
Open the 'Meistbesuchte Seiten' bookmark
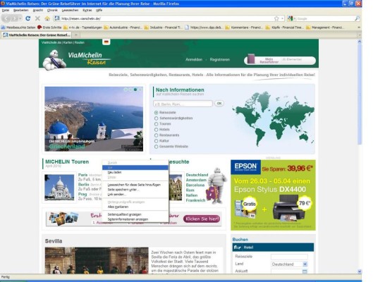pos(18,27)
